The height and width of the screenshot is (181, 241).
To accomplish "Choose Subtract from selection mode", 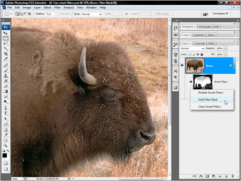I will 26,14.
